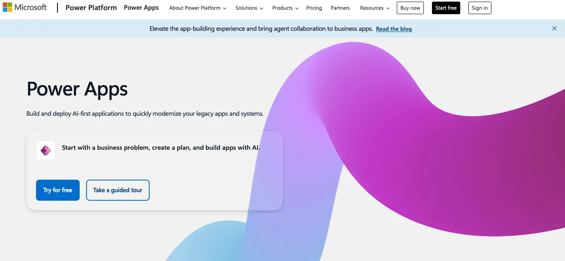Click the Try for free button
Image resolution: width=565 pixels, height=261 pixels.
(x=58, y=190)
